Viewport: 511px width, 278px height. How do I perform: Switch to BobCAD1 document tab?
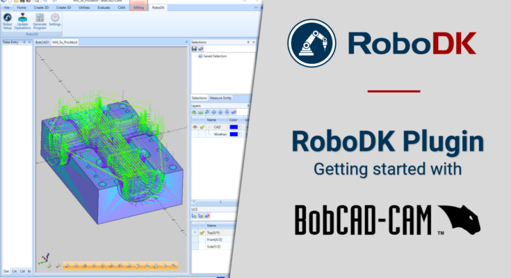coord(44,42)
